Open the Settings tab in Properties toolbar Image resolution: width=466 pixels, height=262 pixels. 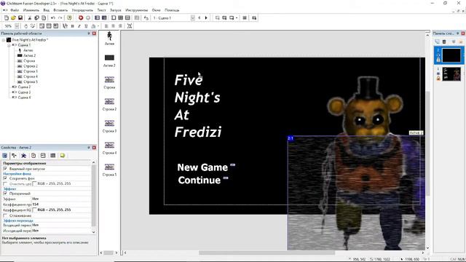pos(5,156)
